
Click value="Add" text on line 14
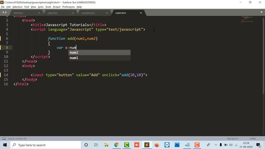(88, 75)
